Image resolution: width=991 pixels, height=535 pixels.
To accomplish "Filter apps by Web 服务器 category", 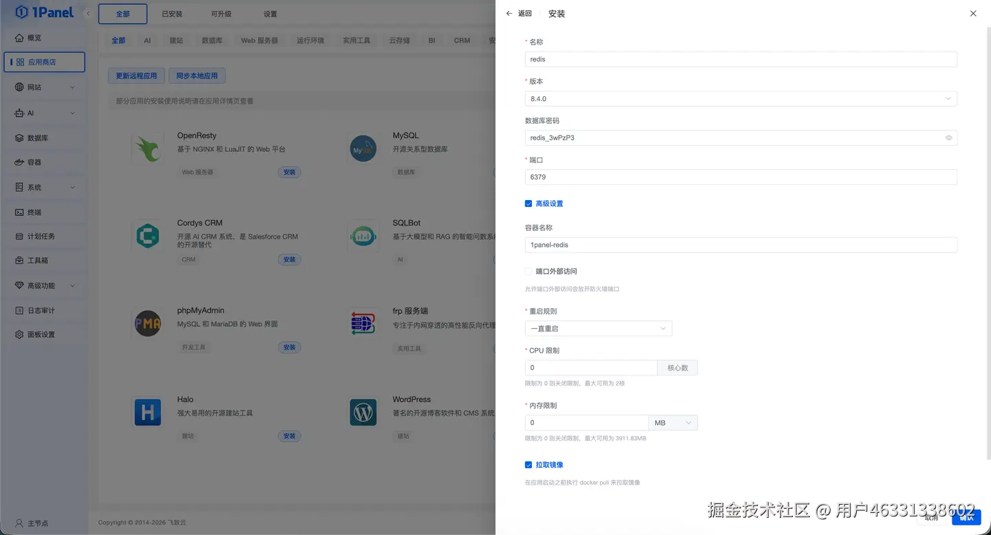I will [259, 41].
